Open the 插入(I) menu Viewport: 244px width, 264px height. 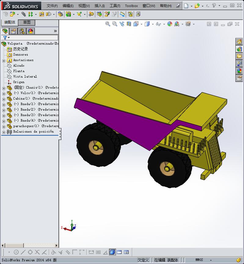(100, 6)
